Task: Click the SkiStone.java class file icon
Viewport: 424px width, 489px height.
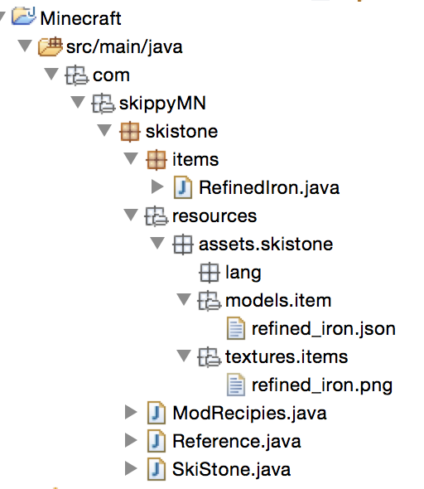Action: coord(156,469)
